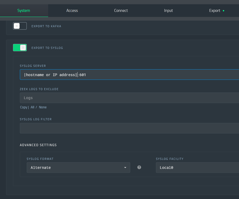Viewport: 239px width, 199px height.
Task: Click the Copy link under Zeek logs
Action: click(24, 107)
